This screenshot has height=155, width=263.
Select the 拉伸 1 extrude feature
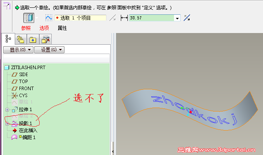pyautogui.click(x=25, y=110)
